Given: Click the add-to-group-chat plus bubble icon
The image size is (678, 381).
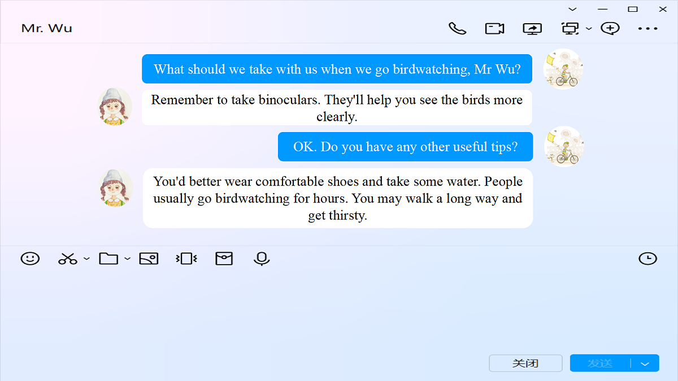Looking at the screenshot, I should [x=610, y=28].
